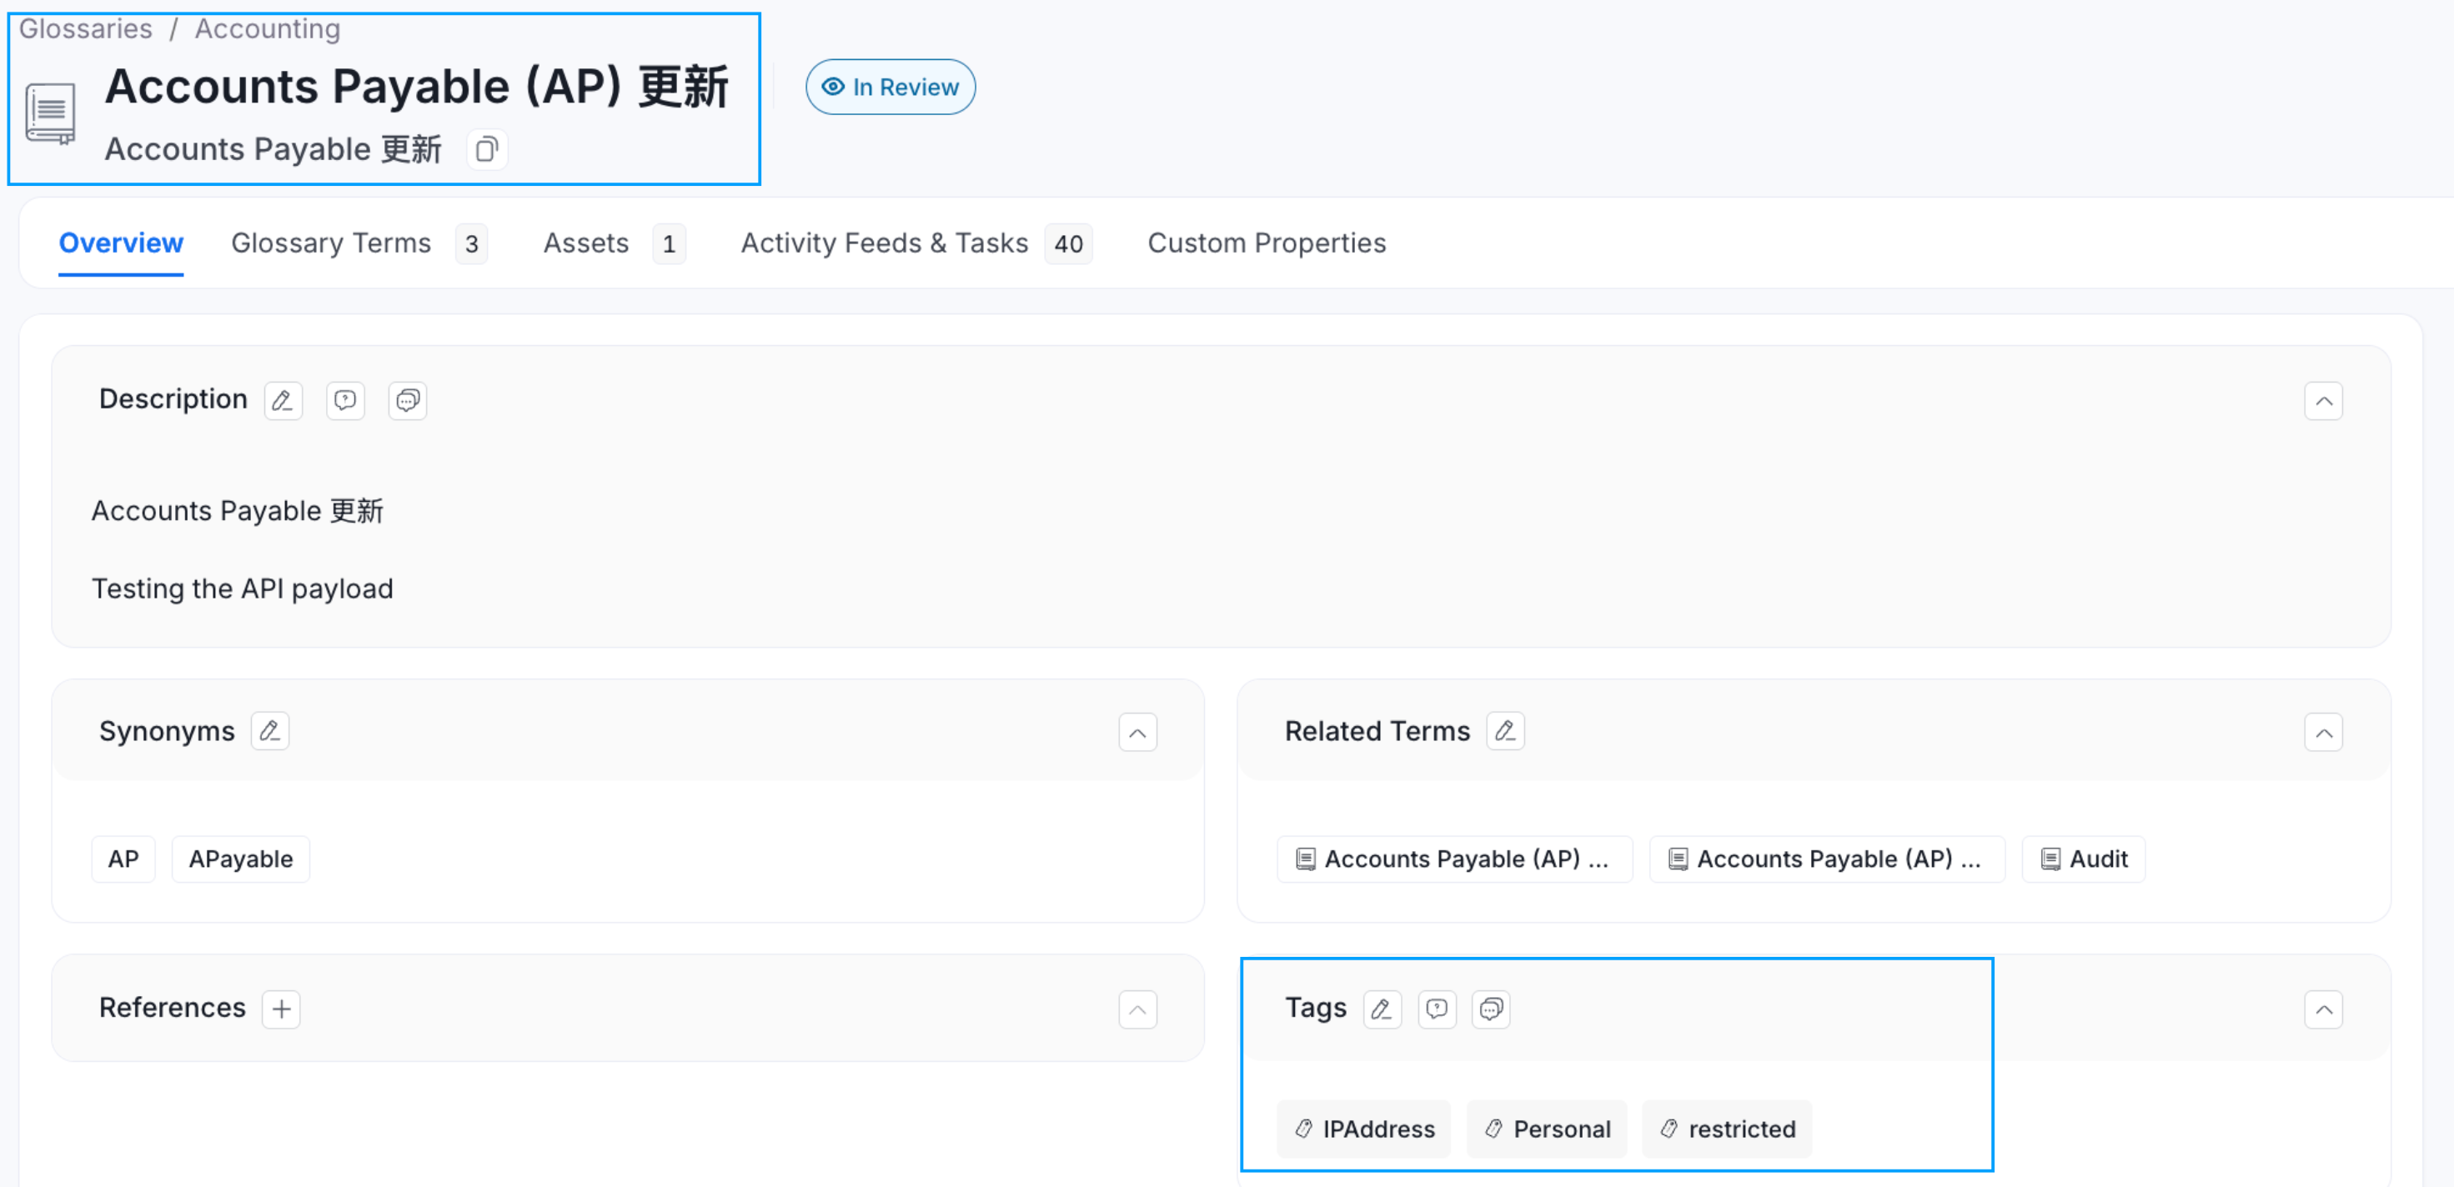Open the Assets tab
Screen dimensions: 2454x1187
pyautogui.click(x=586, y=243)
